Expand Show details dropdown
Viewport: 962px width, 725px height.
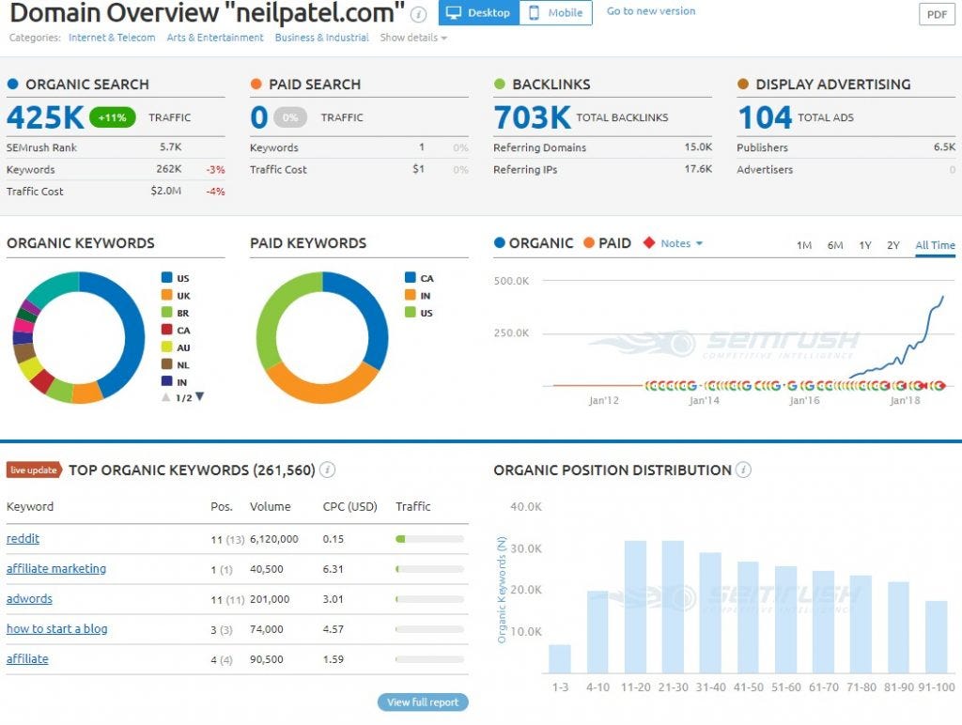click(413, 38)
